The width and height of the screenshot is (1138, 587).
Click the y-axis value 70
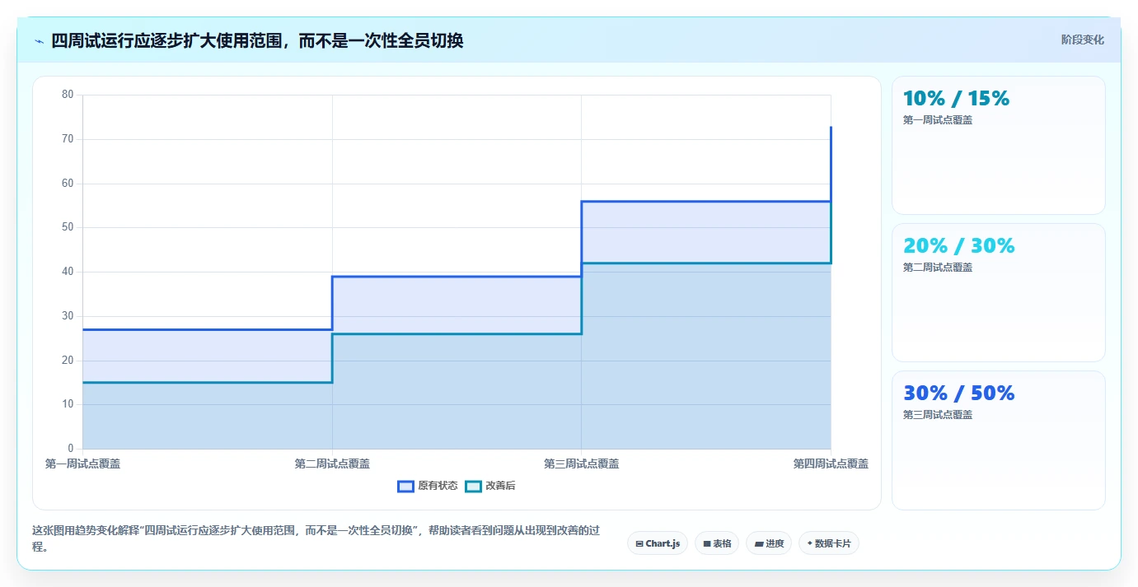click(x=68, y=139)
